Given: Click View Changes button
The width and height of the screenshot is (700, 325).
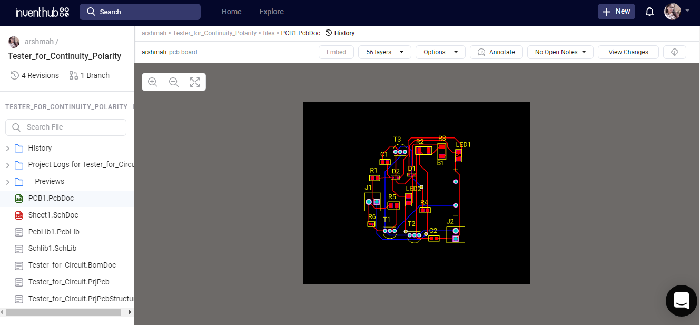Looking at the screenshot, I should 628,52.
